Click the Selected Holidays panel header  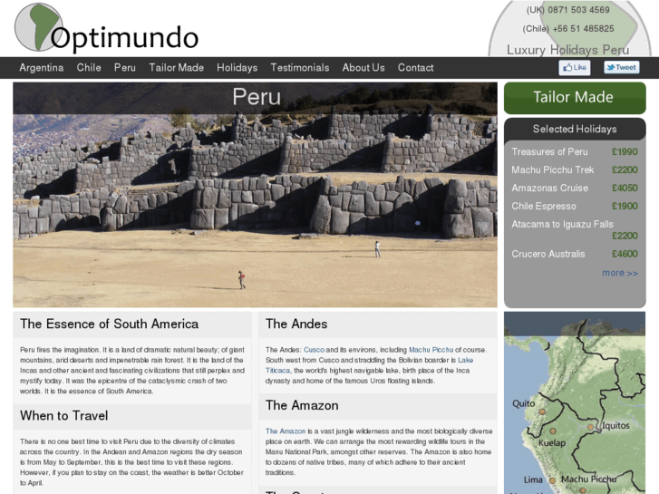click(x=575, y=129)
